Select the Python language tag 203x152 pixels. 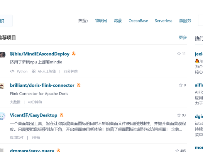(22, 71)
